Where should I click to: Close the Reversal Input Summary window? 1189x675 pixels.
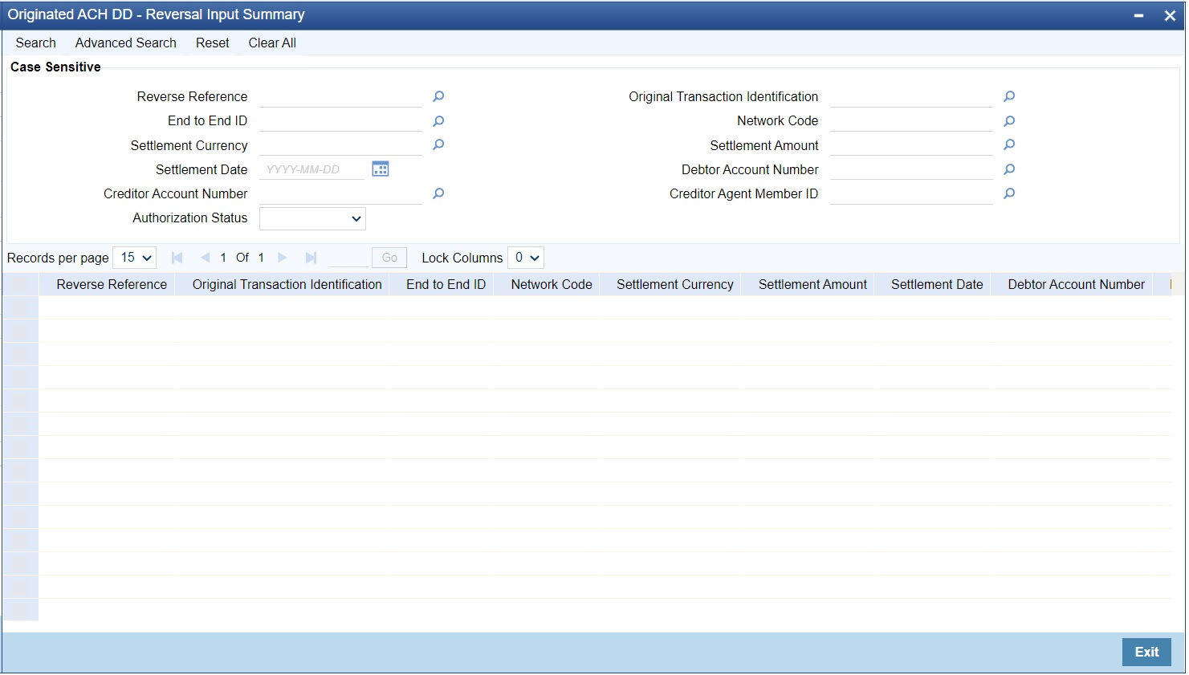coord(1170,15)
